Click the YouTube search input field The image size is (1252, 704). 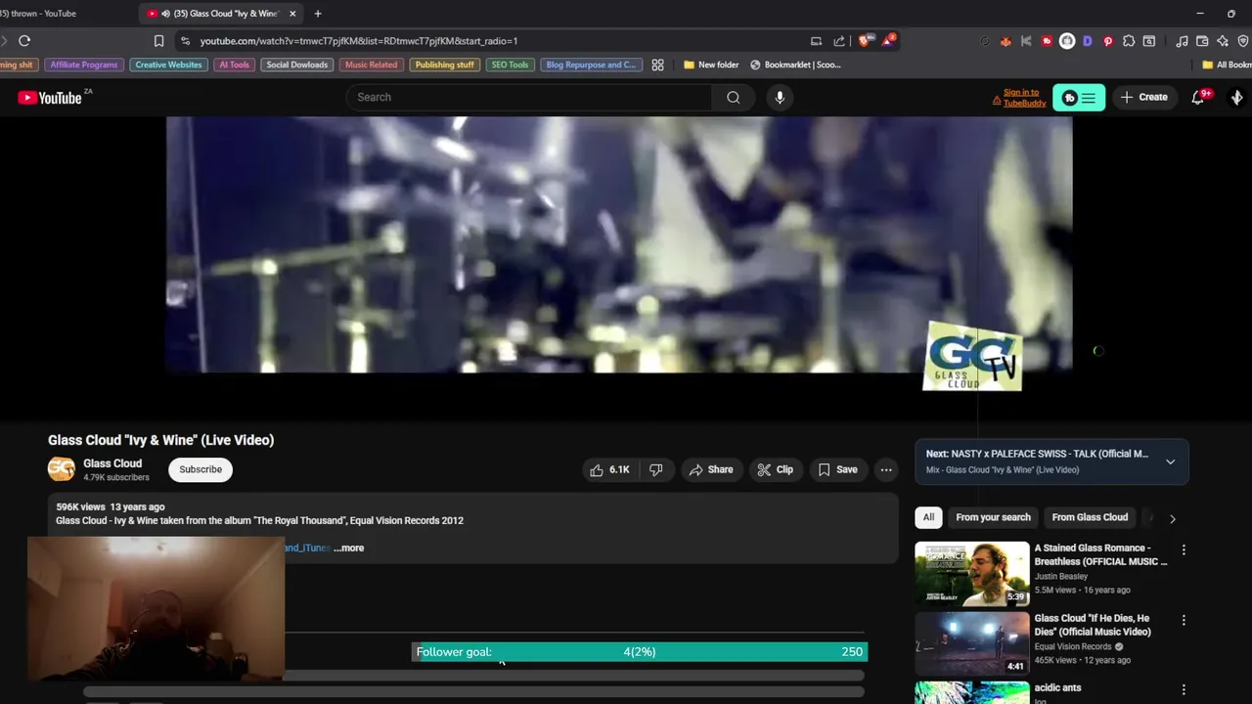(x=529, y=97)
